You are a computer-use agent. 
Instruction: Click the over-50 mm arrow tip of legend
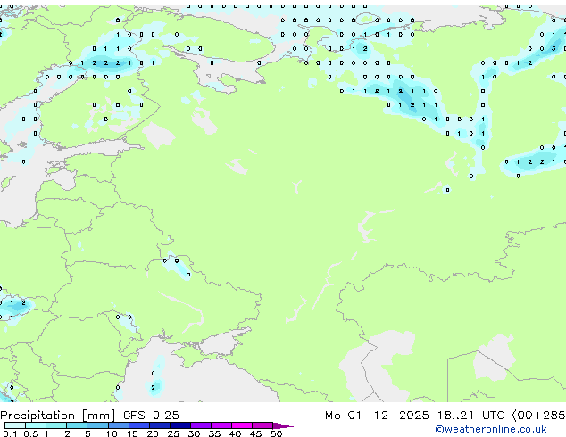point(283,426)
